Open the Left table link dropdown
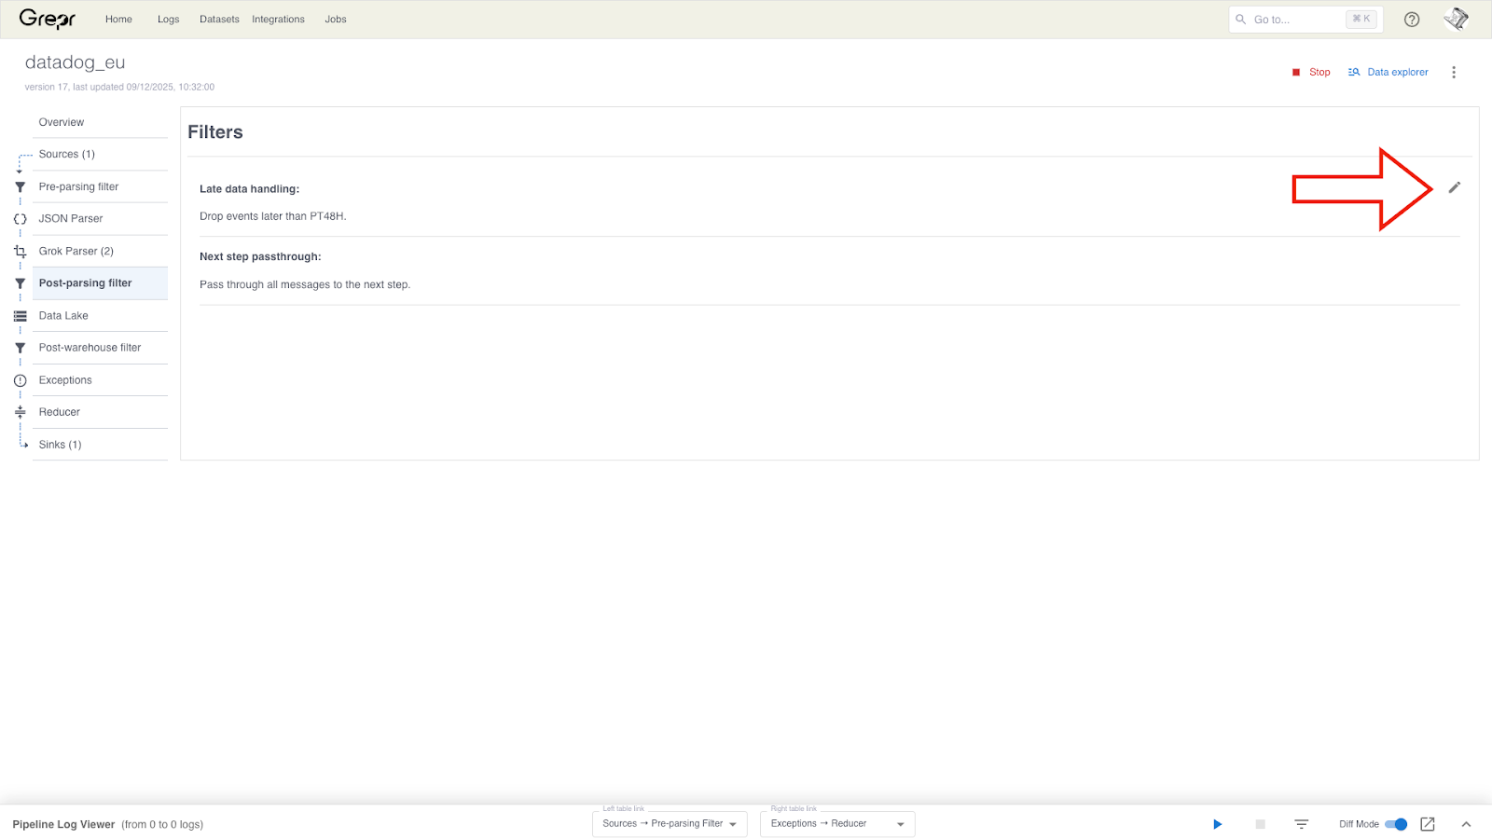This screenshot has height=839, width=1492. point(669,824)
